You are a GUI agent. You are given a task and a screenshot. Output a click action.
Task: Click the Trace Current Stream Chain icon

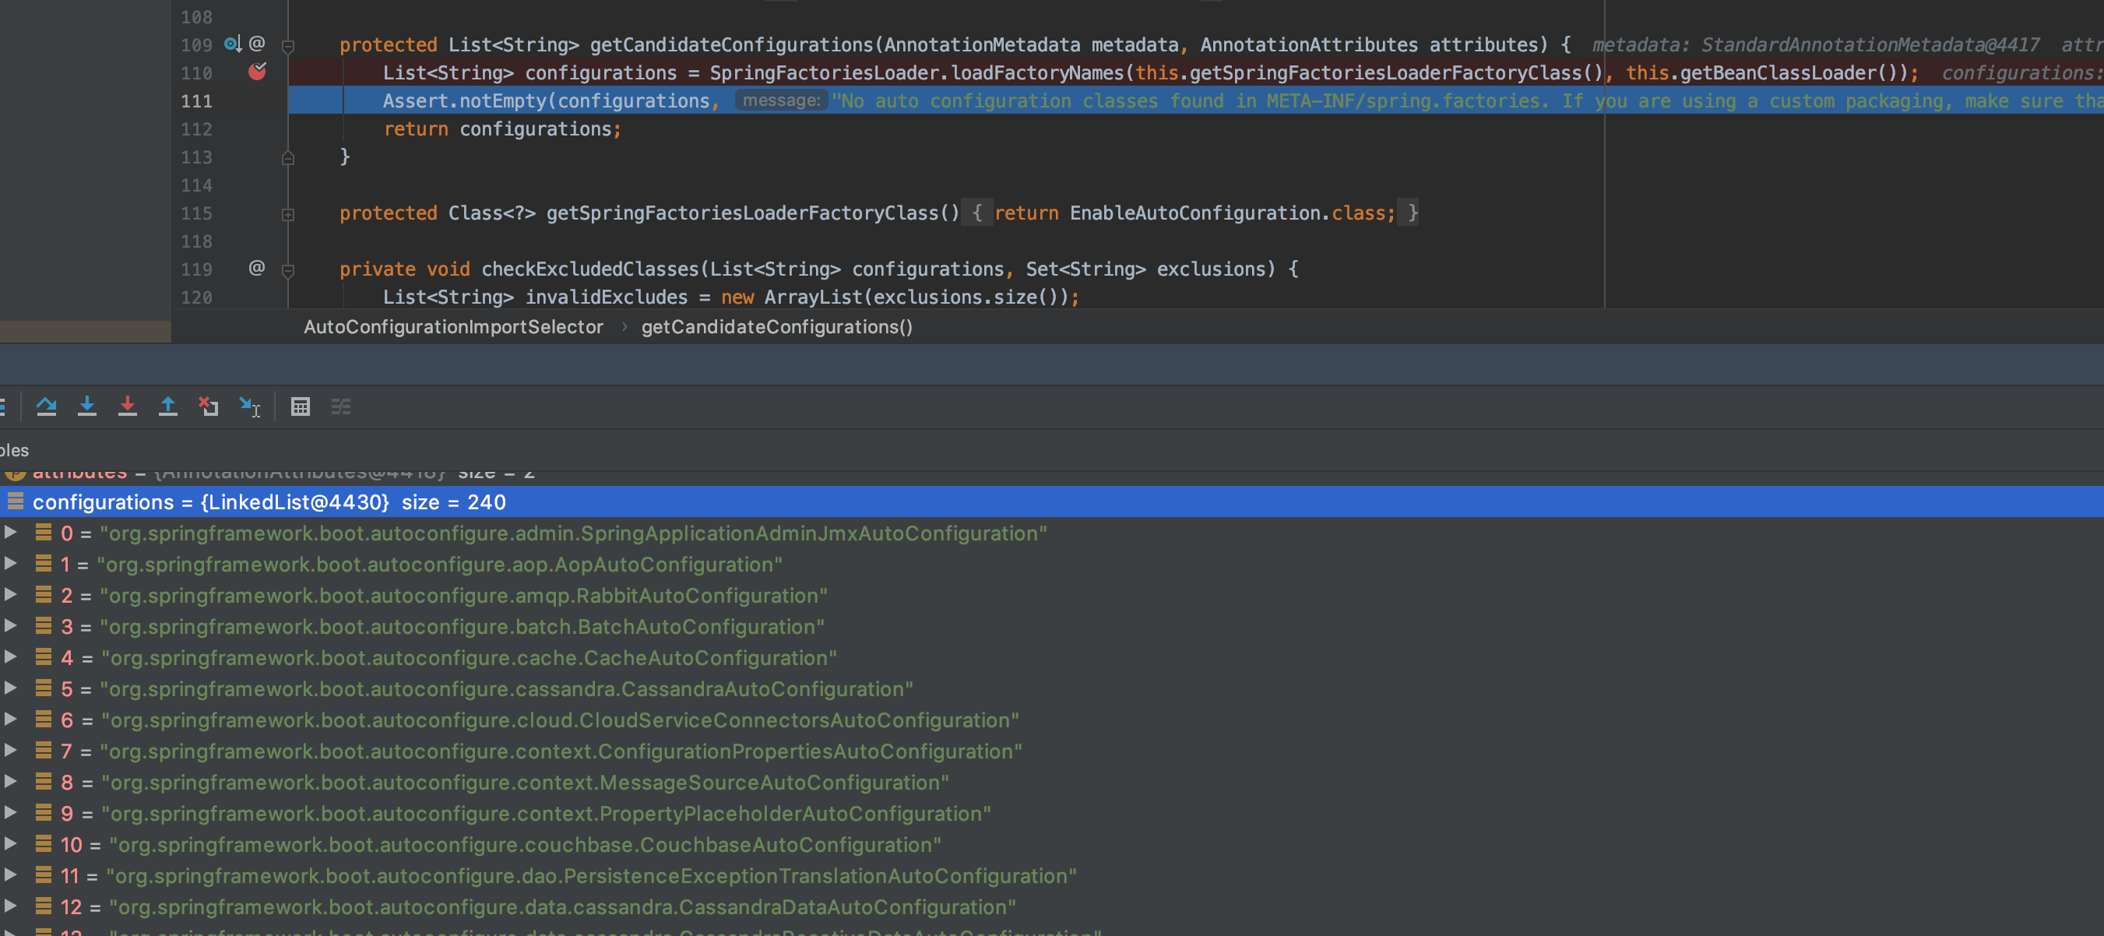340,406
